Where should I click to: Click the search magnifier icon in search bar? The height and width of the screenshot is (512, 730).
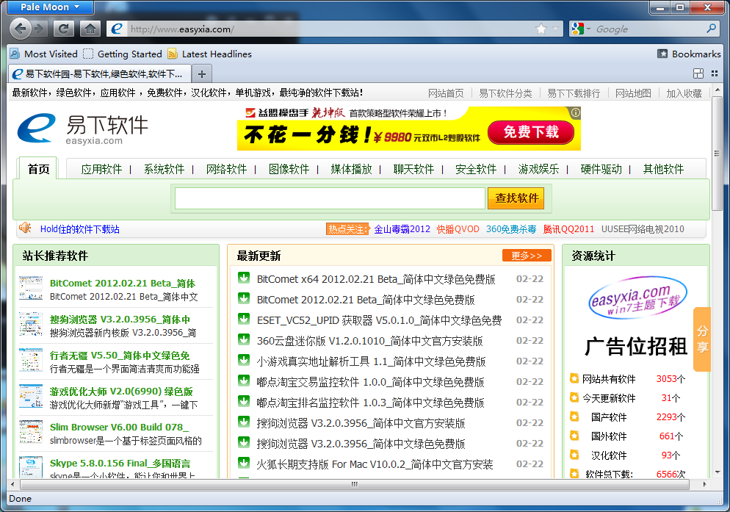(711, 29)
